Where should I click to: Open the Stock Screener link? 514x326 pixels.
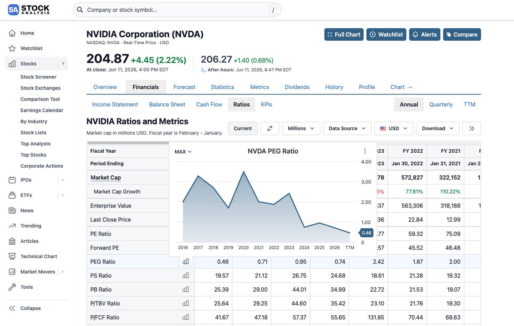39,77
